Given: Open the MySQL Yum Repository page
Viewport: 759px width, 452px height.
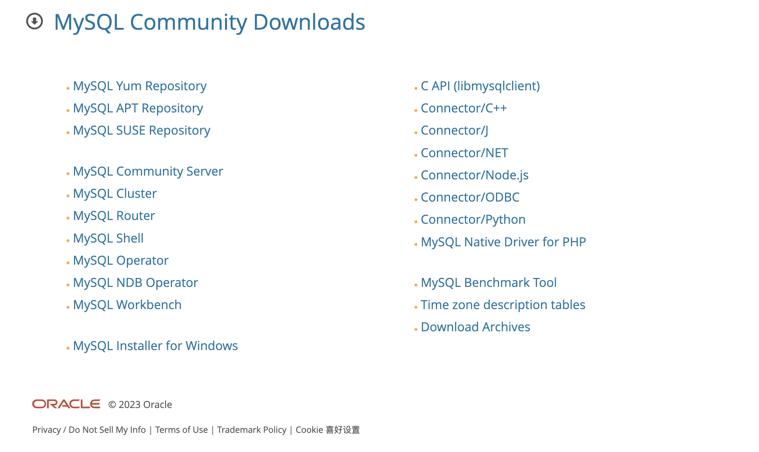Looking at the screenshot, I should click(x=140, y=86).
